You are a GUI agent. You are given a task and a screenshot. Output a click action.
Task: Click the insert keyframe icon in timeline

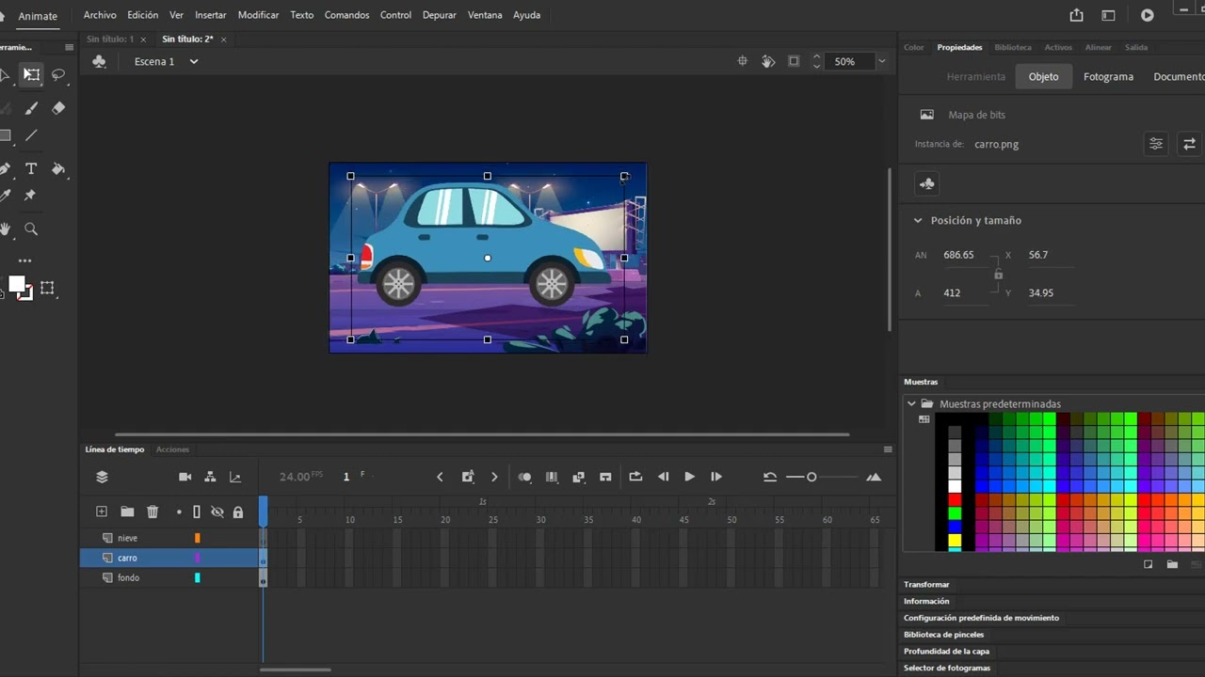[x=467, y=477]
